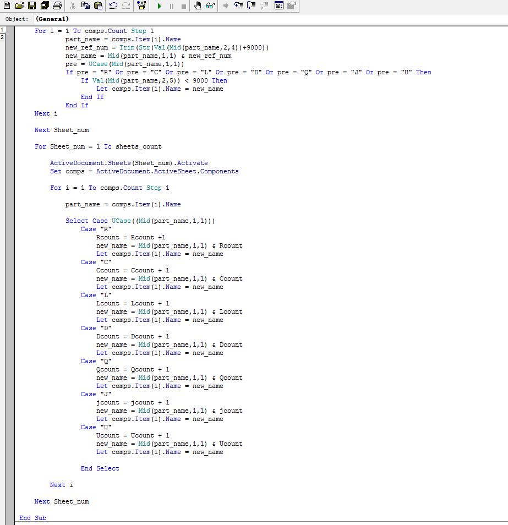This screenshot has width=508, height=525.
Task: Undo the last edit
Action: click(113, 6)
